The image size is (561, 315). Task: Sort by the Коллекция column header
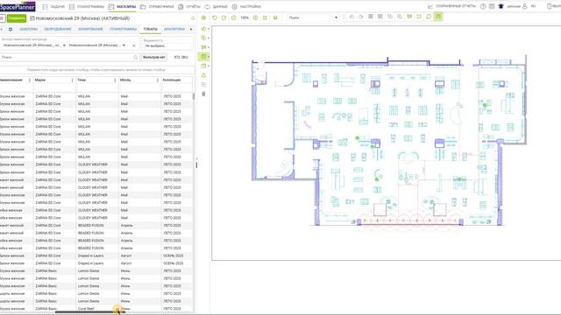click(172, 80)
